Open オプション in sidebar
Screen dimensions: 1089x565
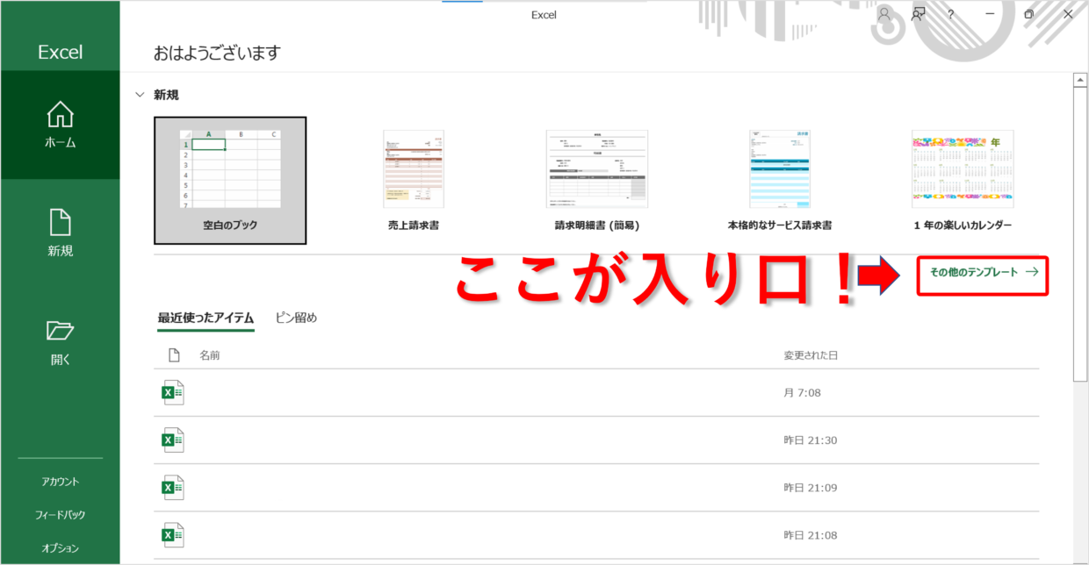coord(61,548)
